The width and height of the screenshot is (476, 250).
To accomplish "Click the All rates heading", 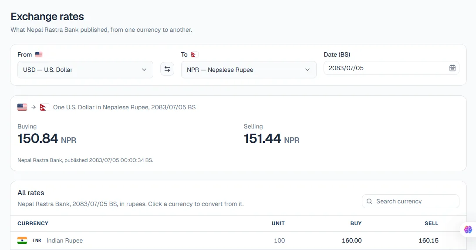I will [x=30, y=193].
